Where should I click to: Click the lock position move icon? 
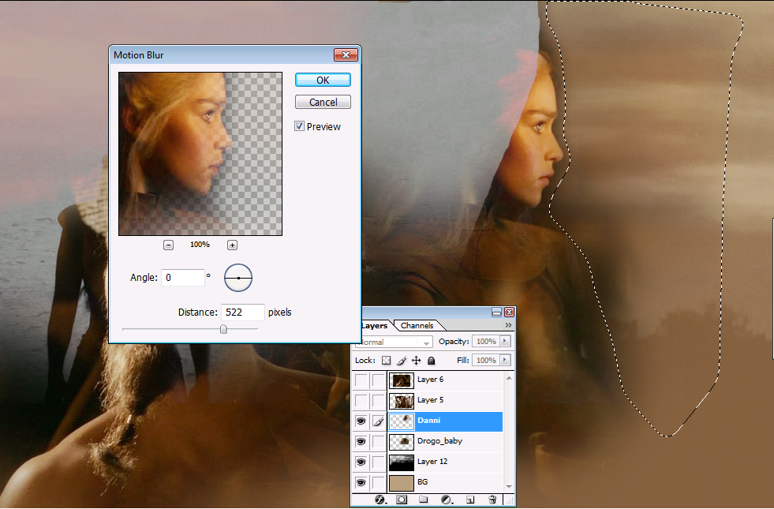point(417,361)
